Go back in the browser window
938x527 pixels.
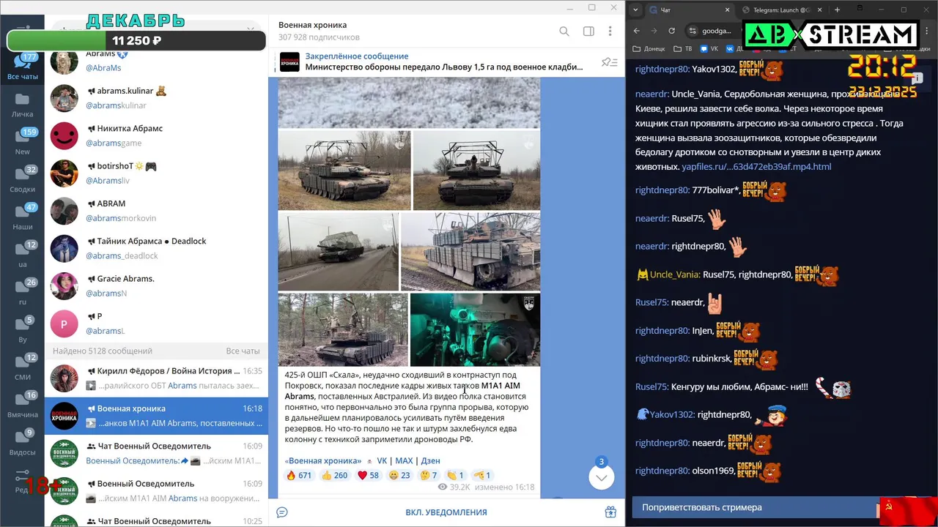click(637, 31)
